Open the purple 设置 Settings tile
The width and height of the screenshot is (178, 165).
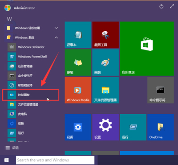pyautogui.click(x=105, y=127)
